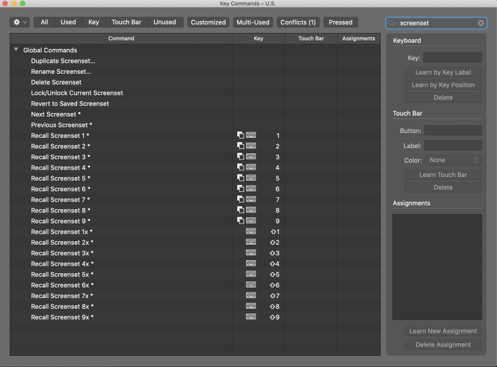
Task: Click the overlapping windows icon beside Recall Screenset 5
Action: 240,178
